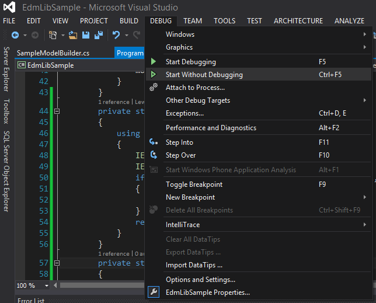
Task: Click the Start Without Debugging outline play icon
Action: [x=154, y=75]
